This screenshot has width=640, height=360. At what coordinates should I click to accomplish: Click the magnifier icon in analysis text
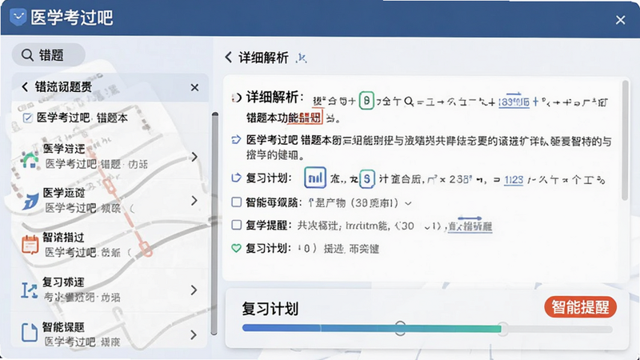tap(409, 102)
